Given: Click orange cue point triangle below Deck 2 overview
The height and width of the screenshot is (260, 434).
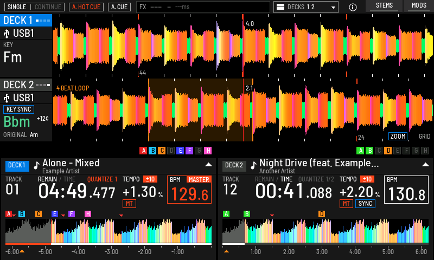Looking at the screenshot, I should coord(226,251).
